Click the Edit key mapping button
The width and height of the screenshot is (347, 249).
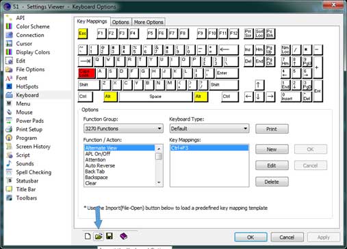(x=272, y=165)
